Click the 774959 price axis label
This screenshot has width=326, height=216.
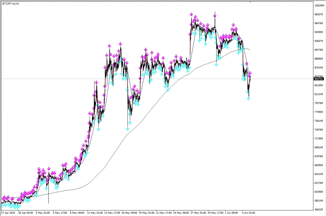click(319, 112)
